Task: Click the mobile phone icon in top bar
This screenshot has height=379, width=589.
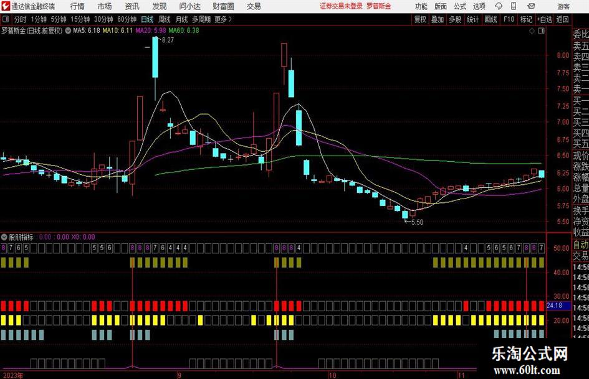Action: (x=514, y=6)
